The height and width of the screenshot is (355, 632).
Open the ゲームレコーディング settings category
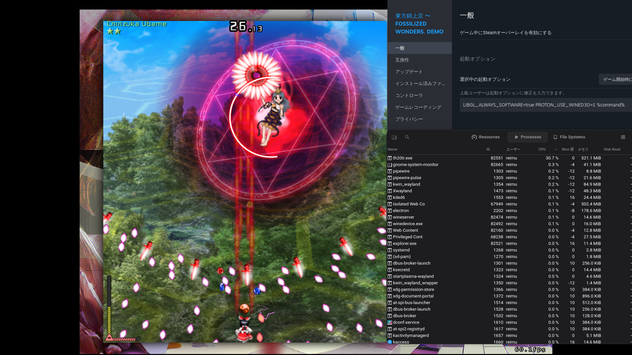420,107
